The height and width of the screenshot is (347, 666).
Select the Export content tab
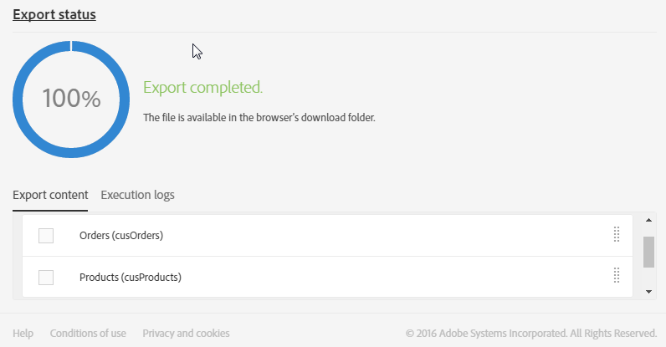tap(50, 195)
